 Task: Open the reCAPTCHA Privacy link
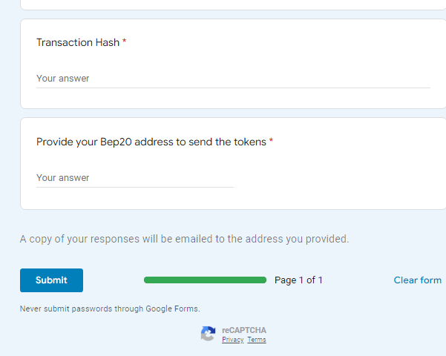pyautogui.click(x=233, y=340)
